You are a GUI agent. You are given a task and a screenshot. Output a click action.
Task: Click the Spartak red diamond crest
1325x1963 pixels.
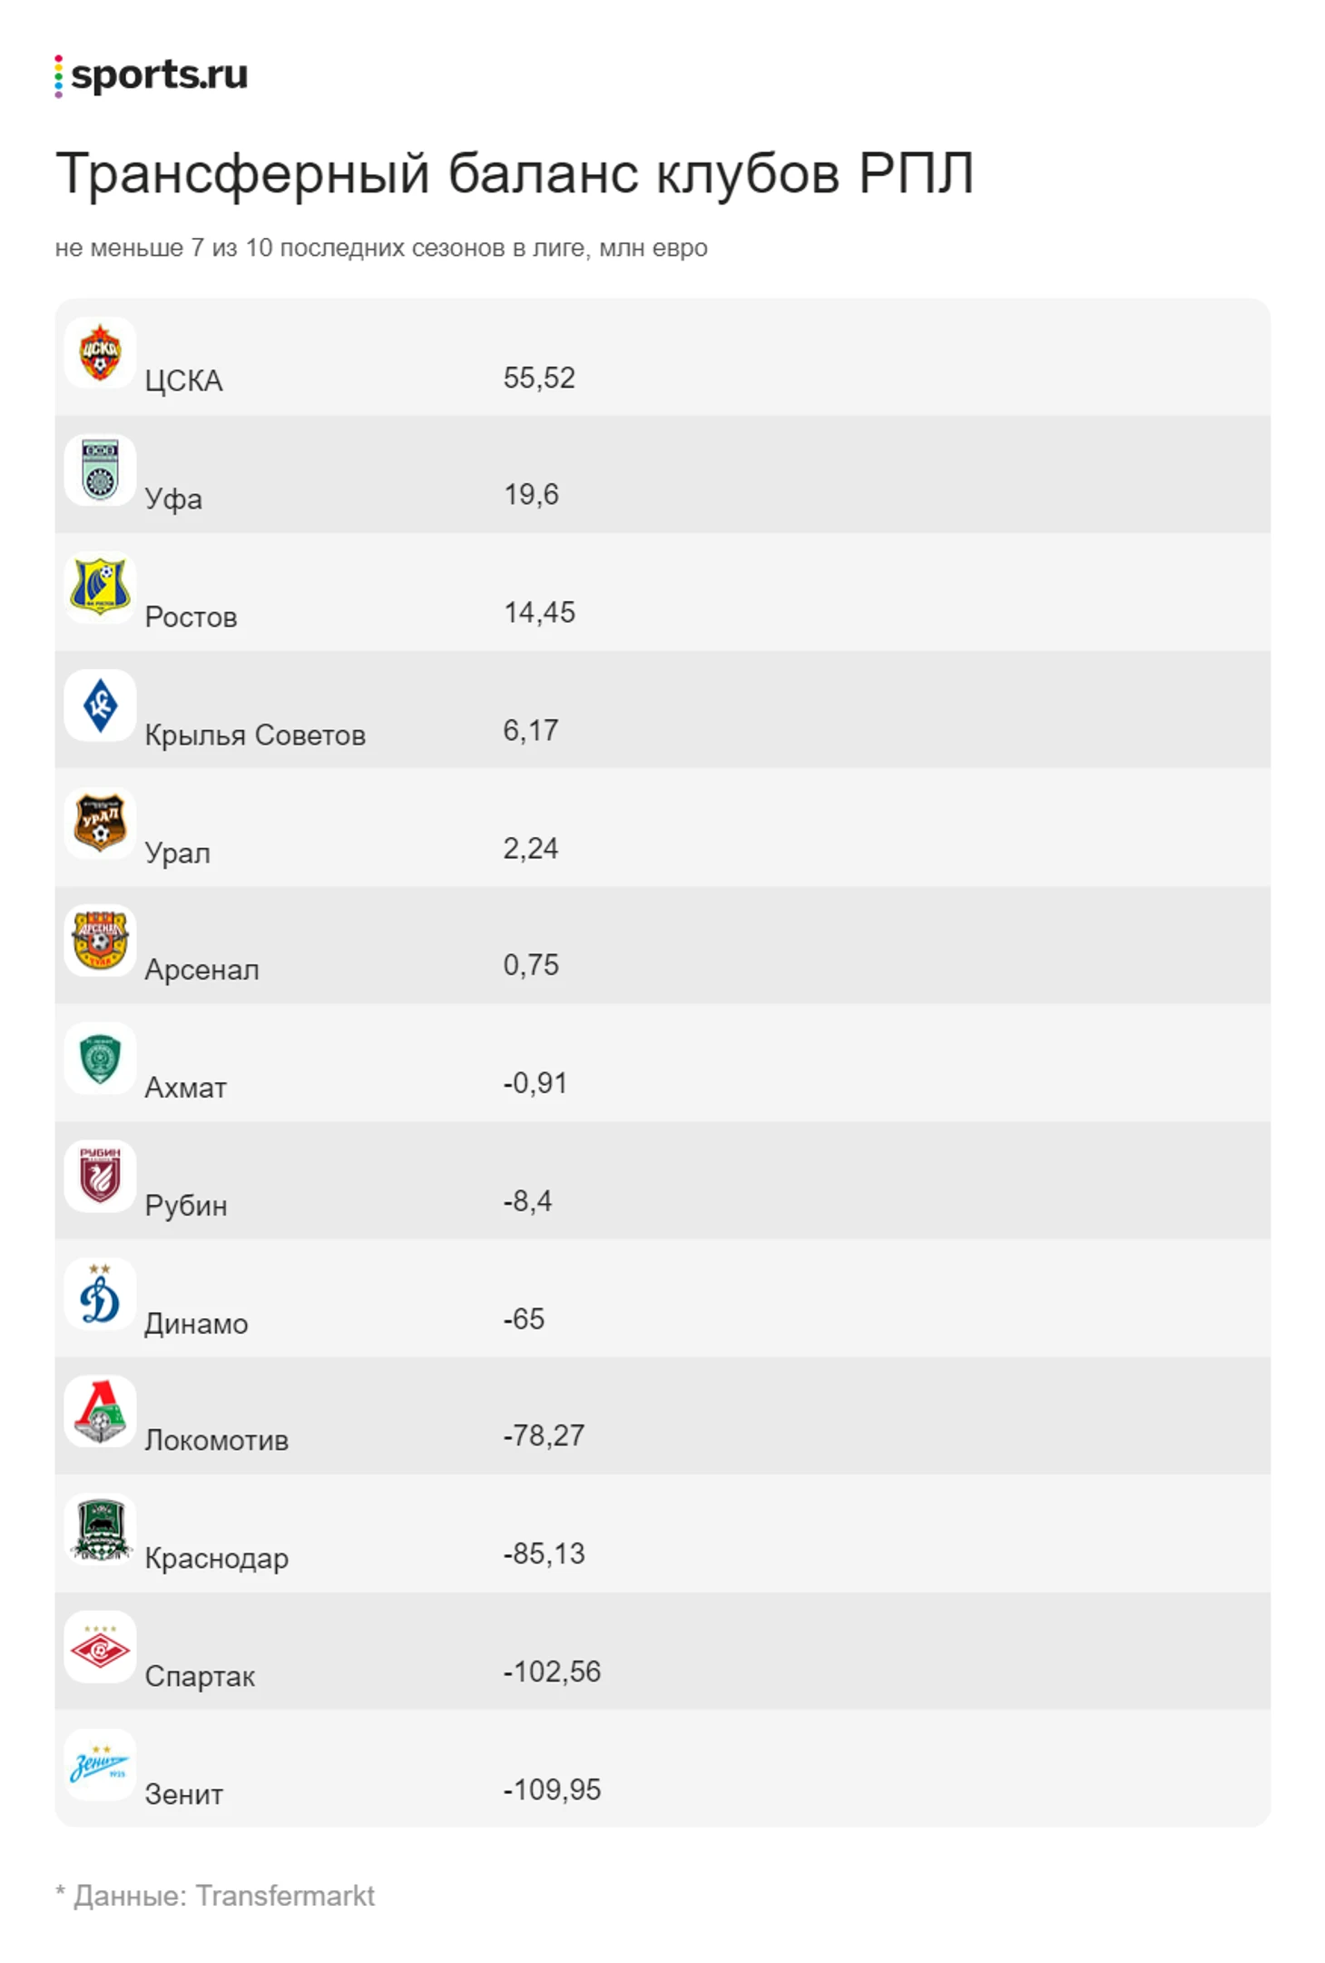(100, 1647)
